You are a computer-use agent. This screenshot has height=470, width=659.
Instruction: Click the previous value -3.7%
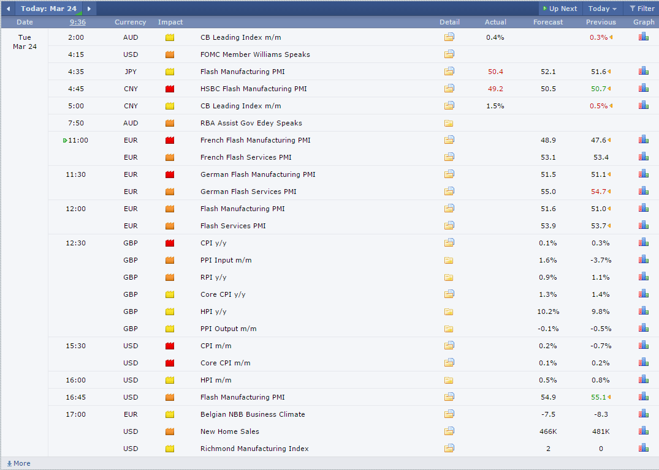pyautogui.click(x=601, y=260)
